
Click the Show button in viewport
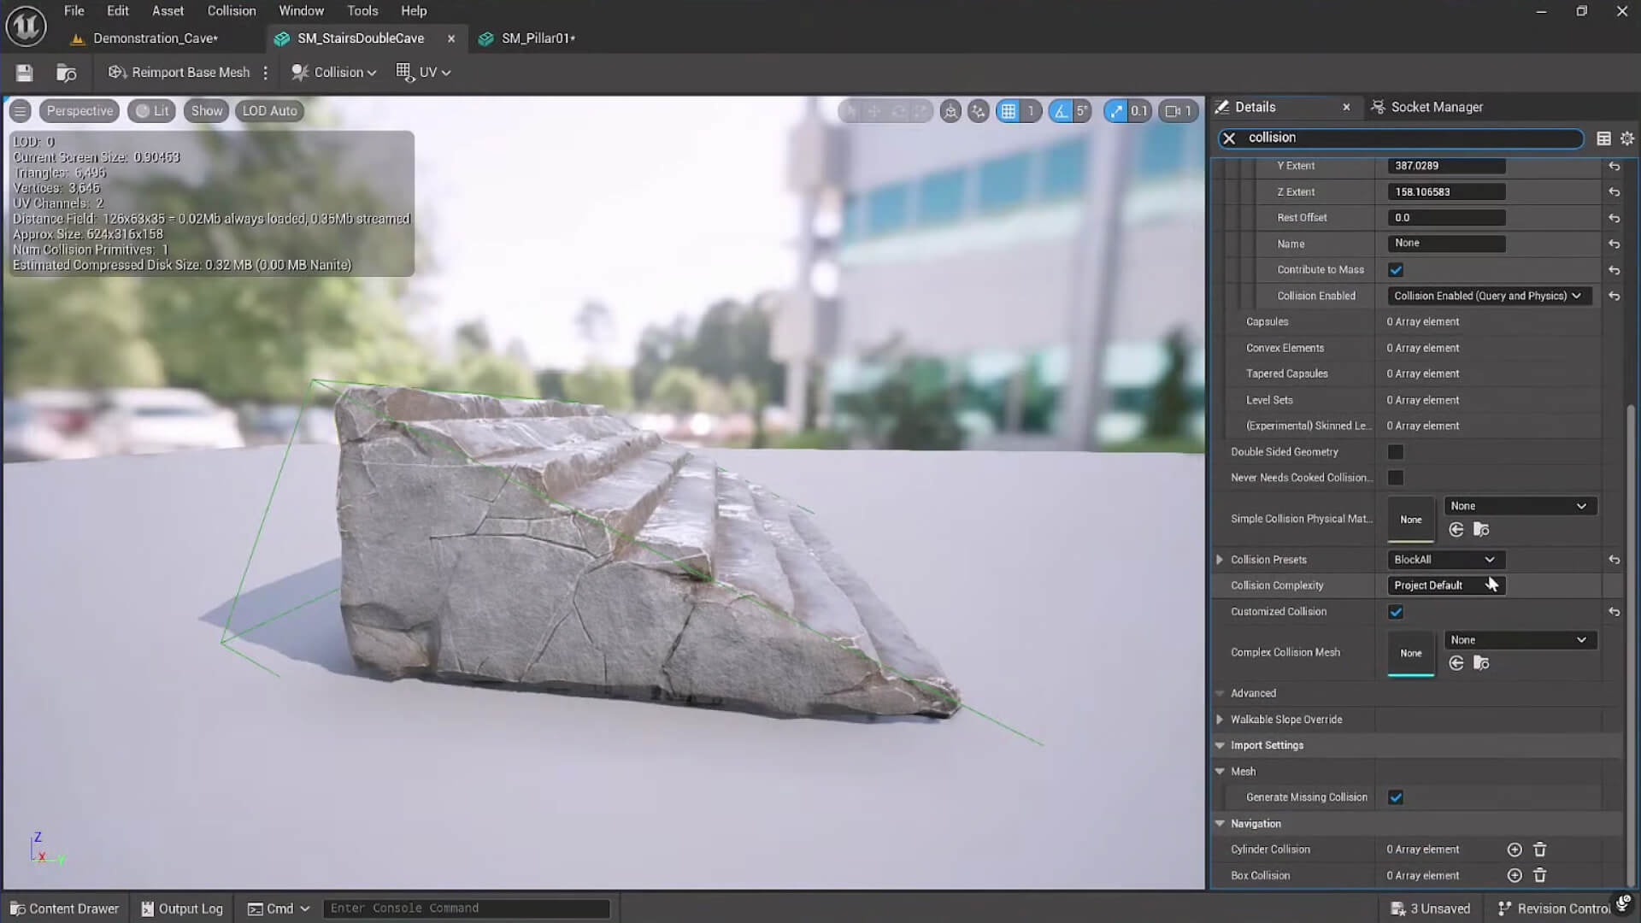tap(205, 110)
